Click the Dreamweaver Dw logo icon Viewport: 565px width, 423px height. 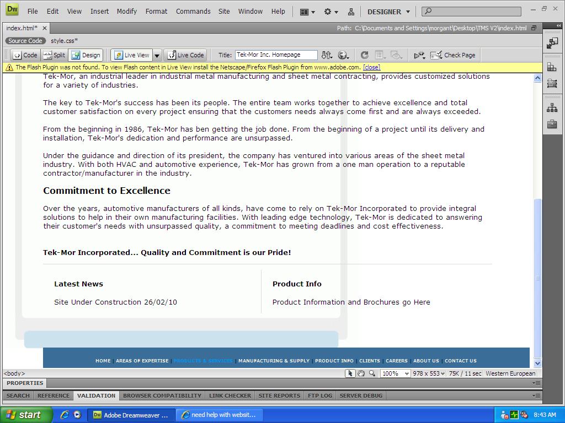[12, 10]
